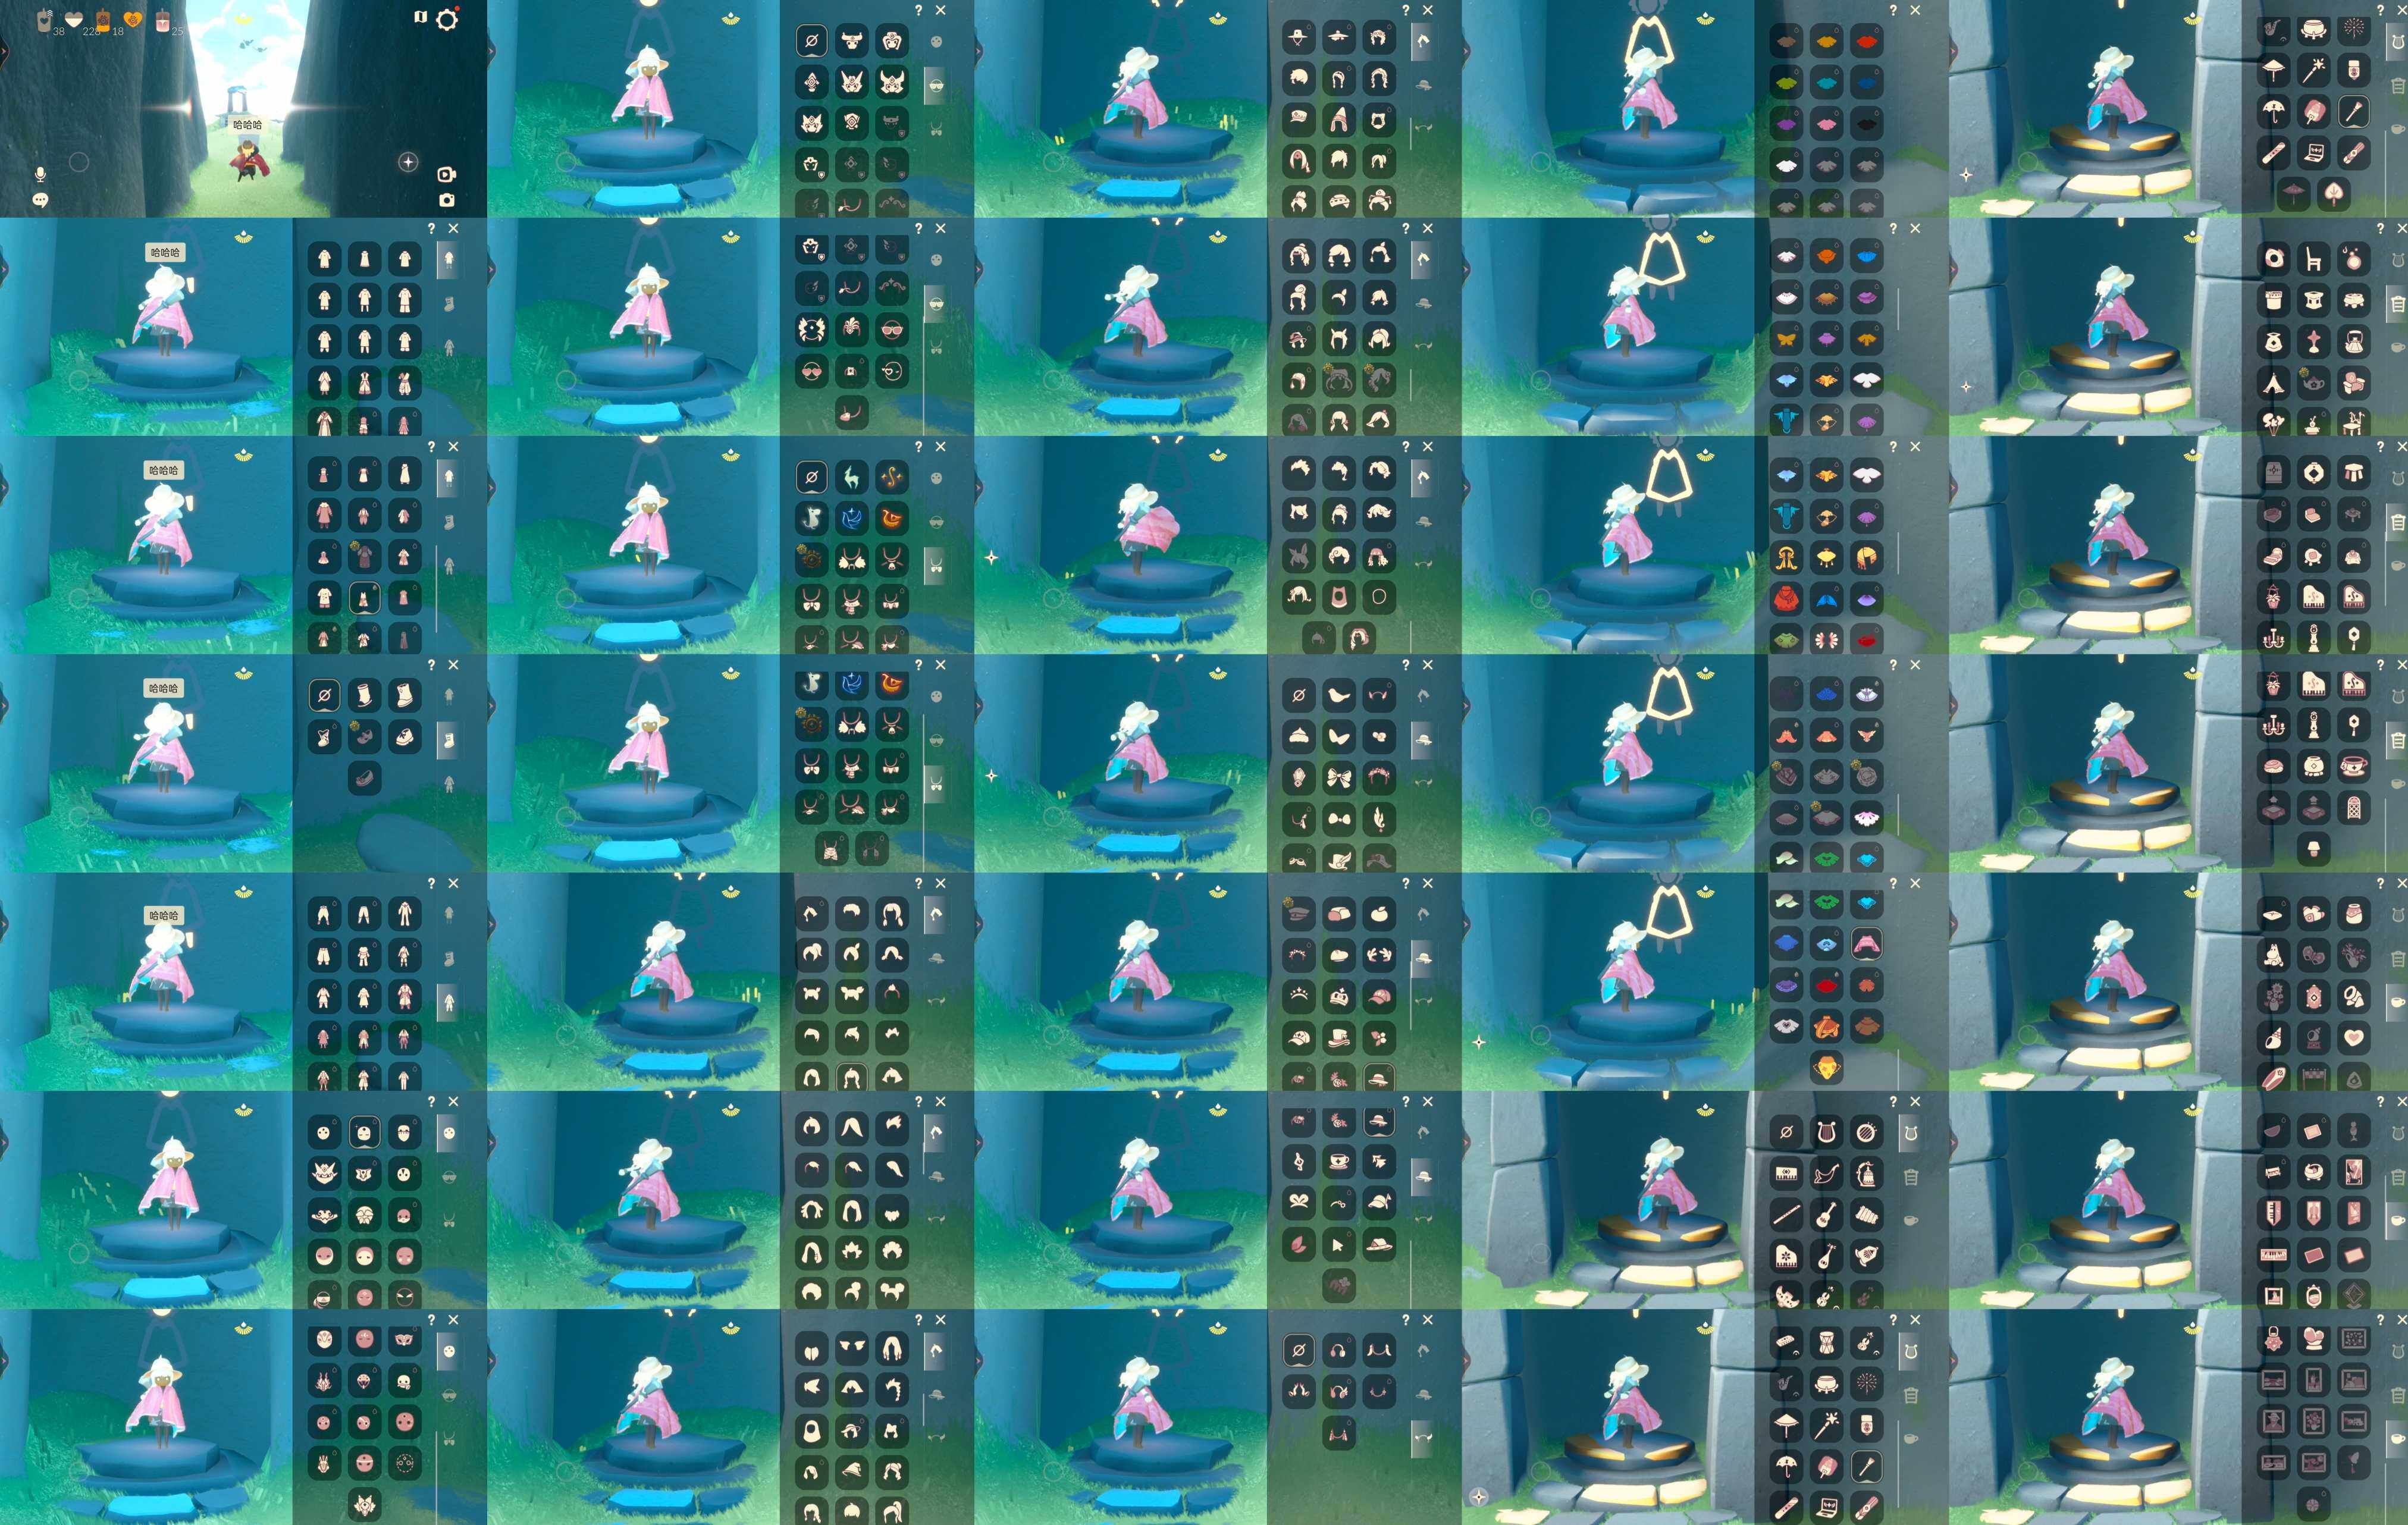Open the chat speech-bubble icon
Screen dimensions: 2408x1525
[x=40, y=200]
